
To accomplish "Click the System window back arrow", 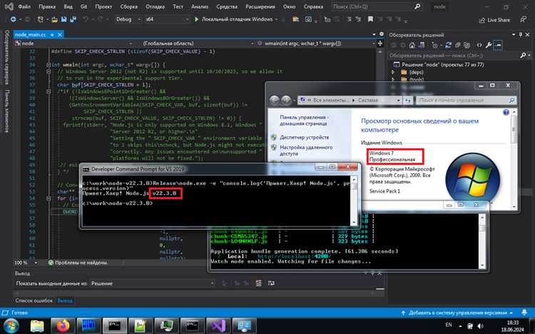I will [275, 100].
